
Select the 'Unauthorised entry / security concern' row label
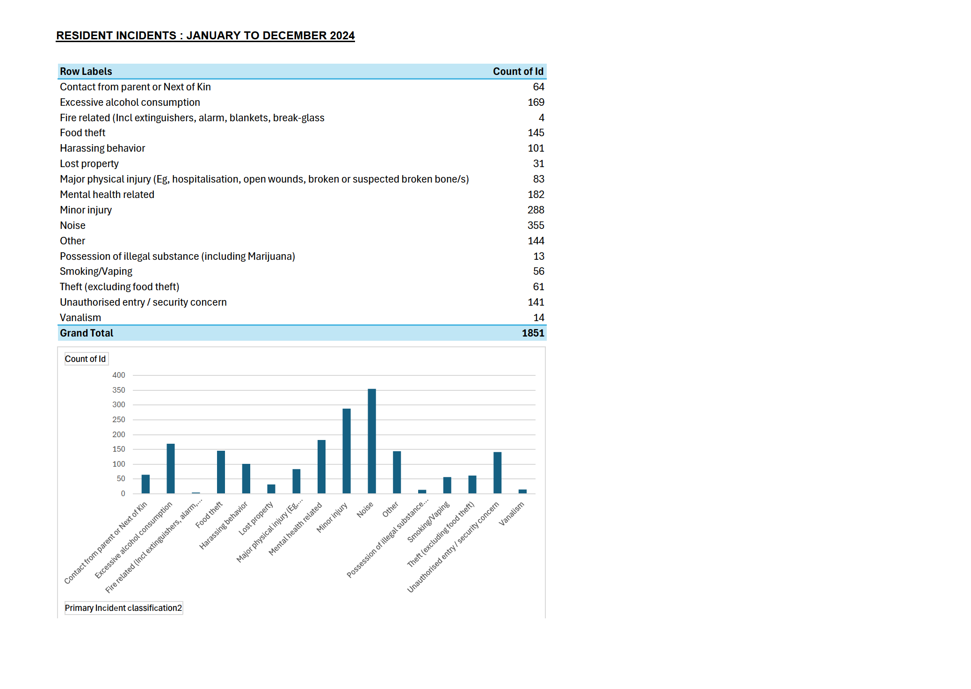pyautogui.click(x=143, y=302)
